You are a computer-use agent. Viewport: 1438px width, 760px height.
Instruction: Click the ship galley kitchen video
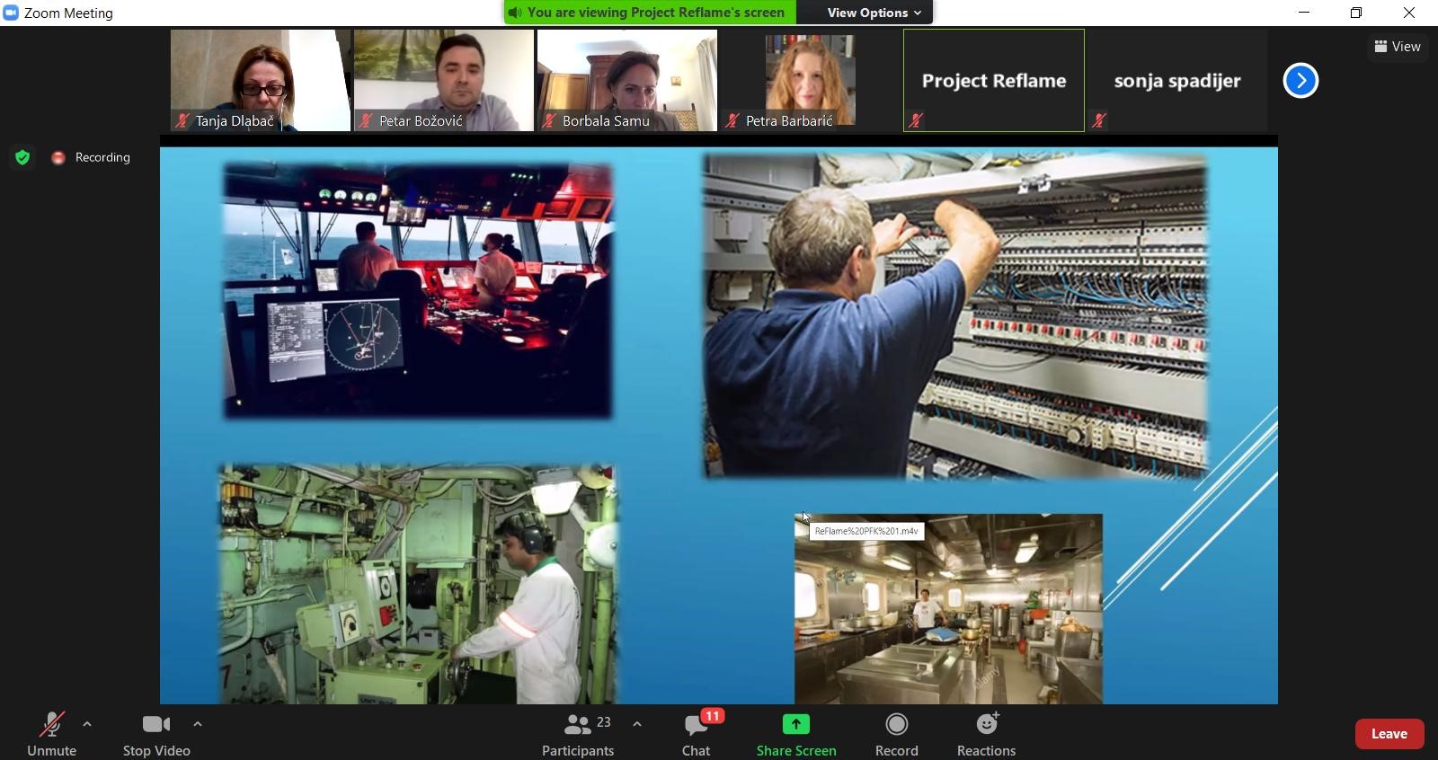(948, 611)
